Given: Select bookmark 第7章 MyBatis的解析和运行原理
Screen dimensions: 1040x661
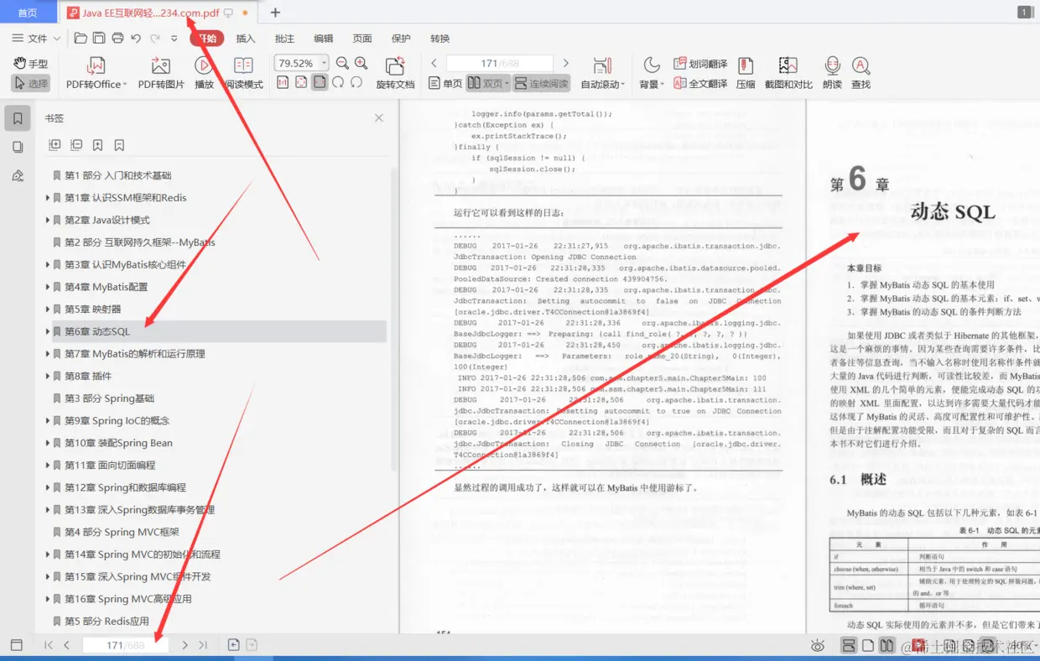Looking at the screenshot, I should pos(135,354).
